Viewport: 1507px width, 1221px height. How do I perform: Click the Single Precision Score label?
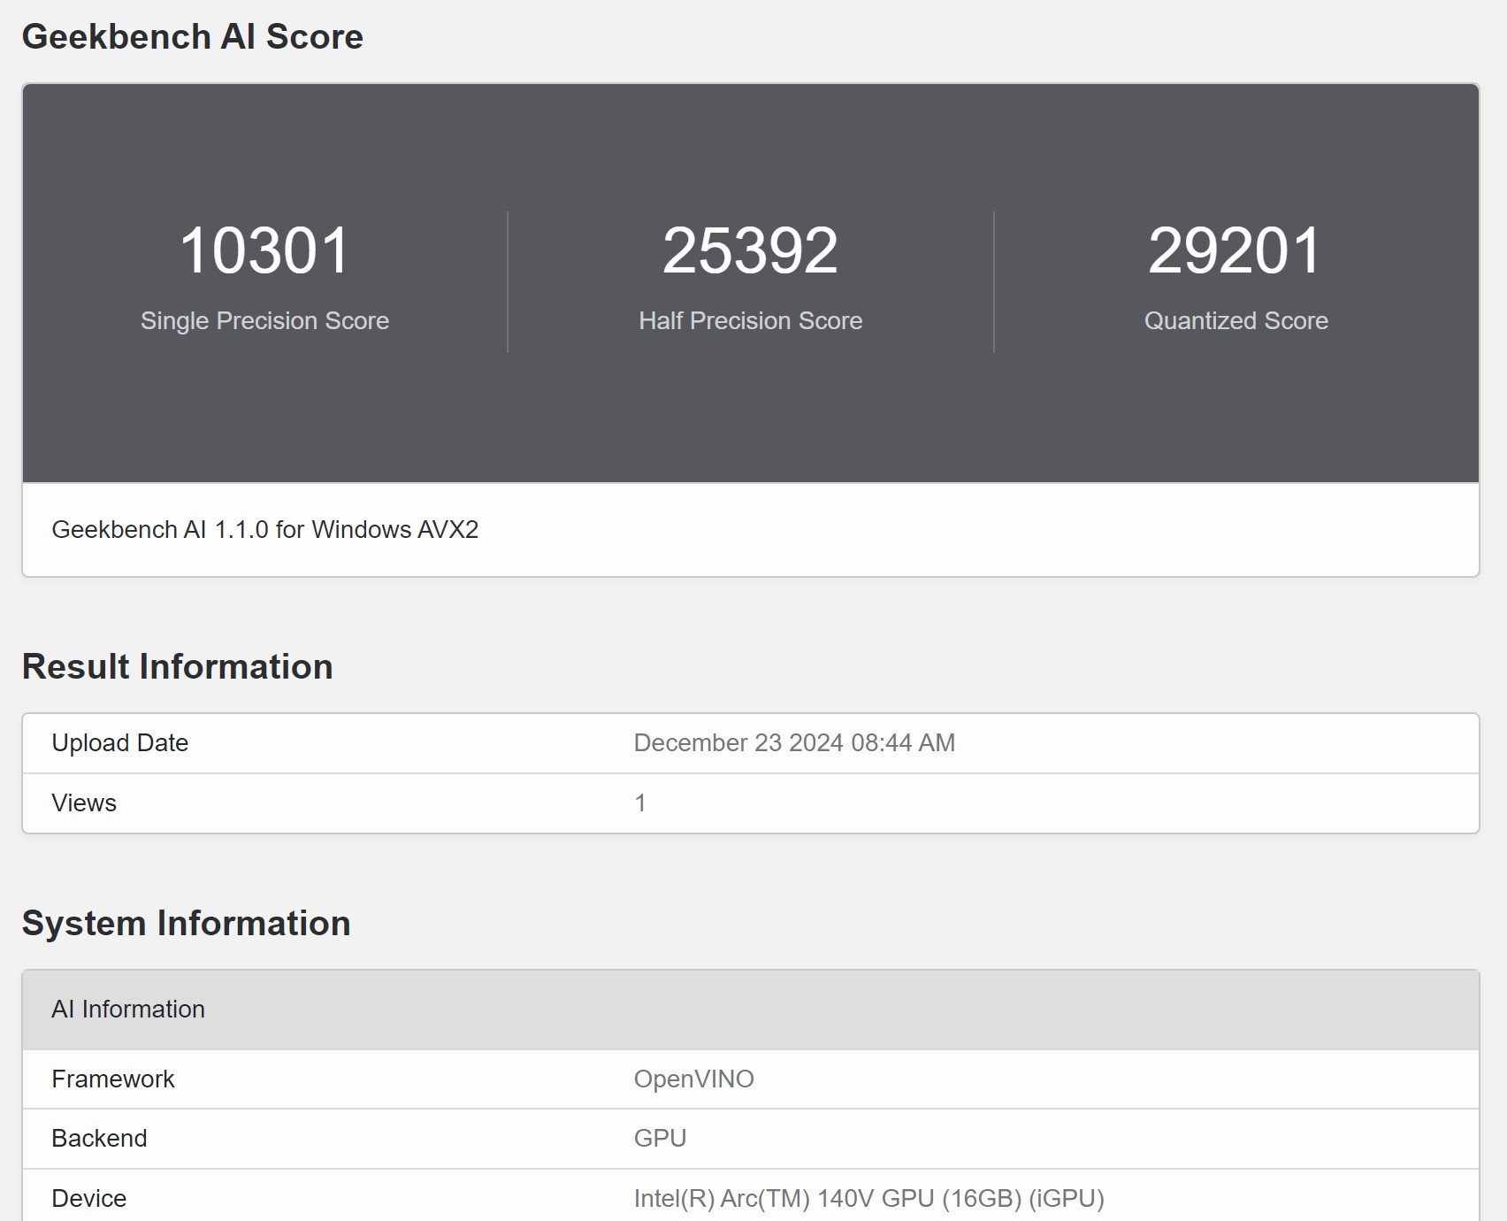(x=264, y=321)
